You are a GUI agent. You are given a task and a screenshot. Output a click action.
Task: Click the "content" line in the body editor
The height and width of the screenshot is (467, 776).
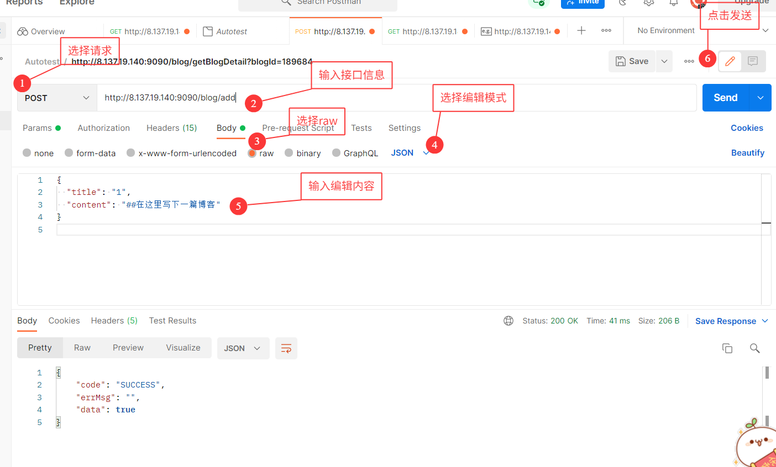pos(144,205)
